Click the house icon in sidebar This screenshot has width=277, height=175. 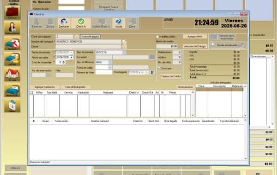tap(12, 74)
